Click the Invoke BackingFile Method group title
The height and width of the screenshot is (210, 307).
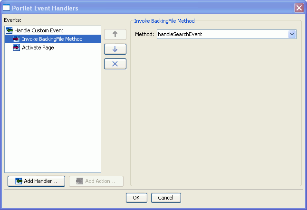click(x=164, y=21)
